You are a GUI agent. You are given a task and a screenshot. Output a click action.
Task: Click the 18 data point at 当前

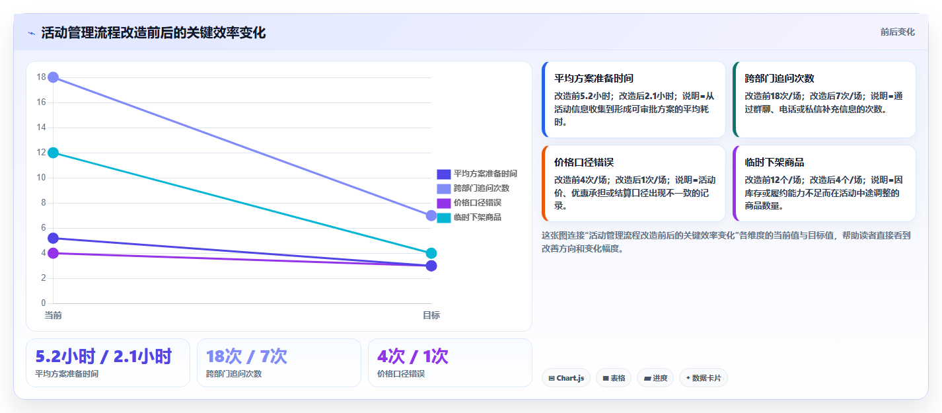click(x=54, y=77)
